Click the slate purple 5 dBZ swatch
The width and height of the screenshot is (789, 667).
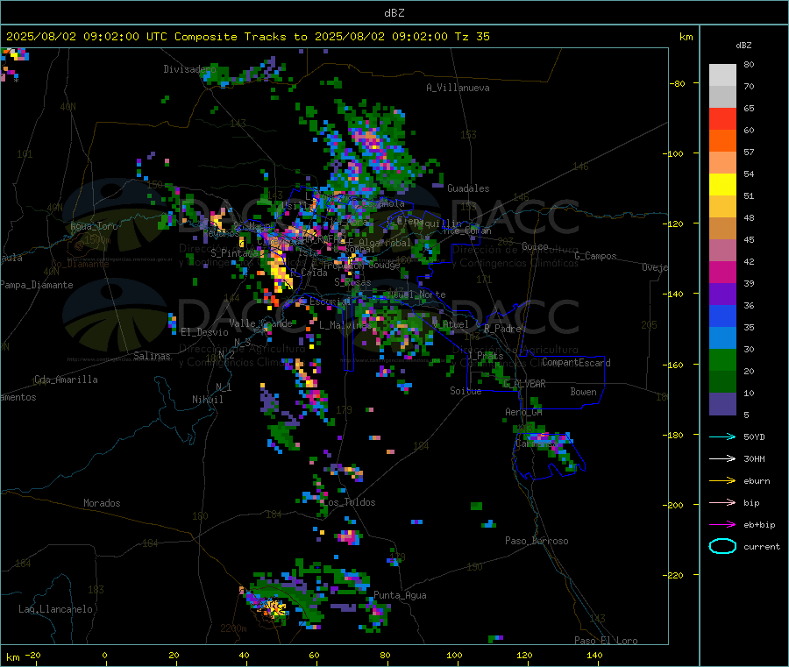click(722, 404)
